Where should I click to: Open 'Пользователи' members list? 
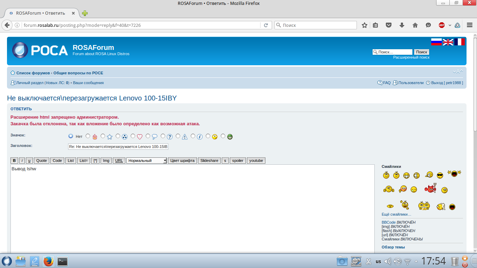(x=411, y=83)
